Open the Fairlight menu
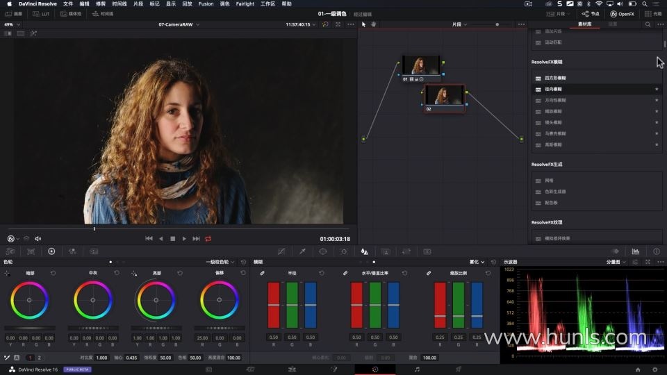This screenshot has height=375, width=667. (245, 4)
